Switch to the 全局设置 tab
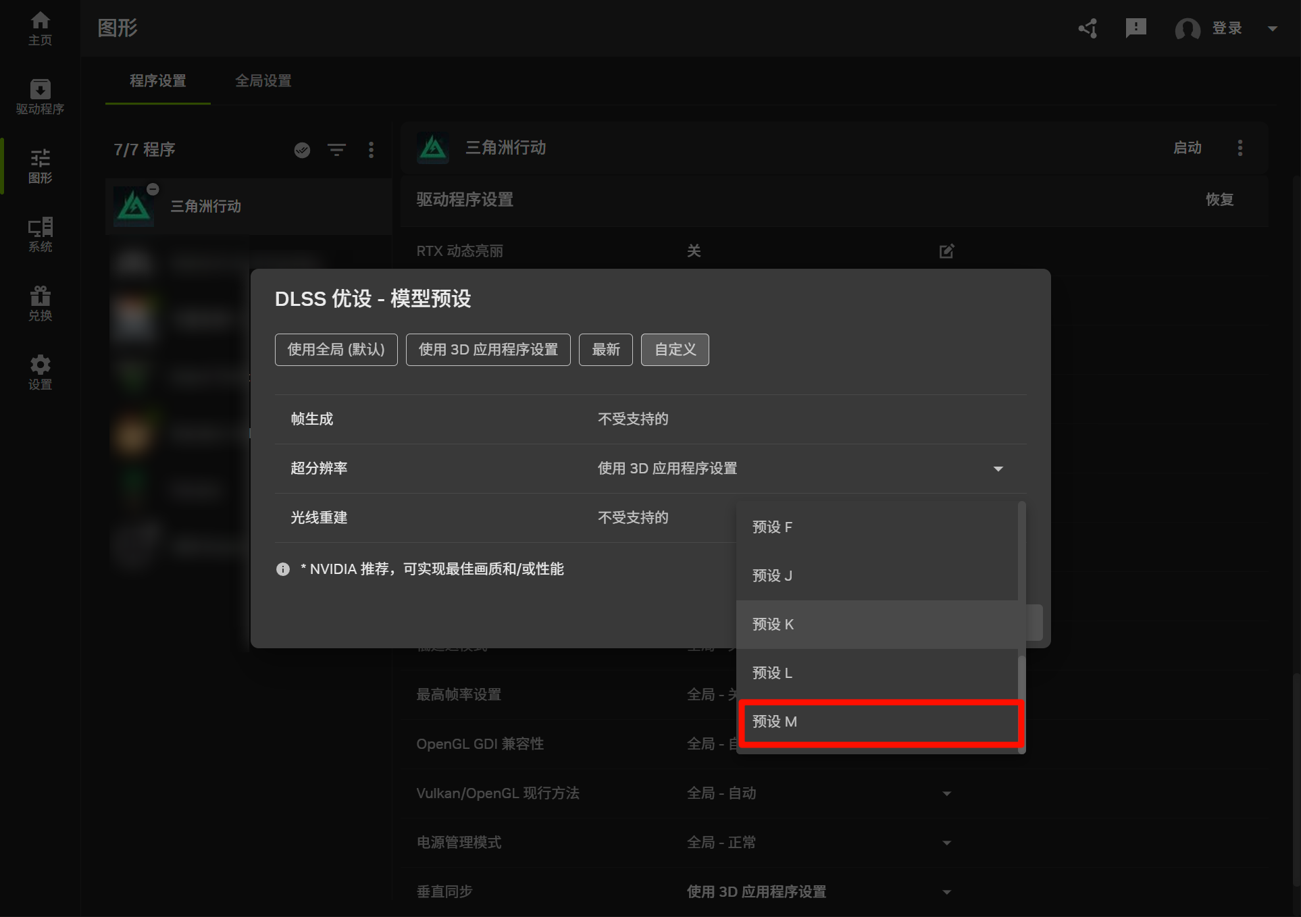The image size is (1301, 917). (263, 81)
